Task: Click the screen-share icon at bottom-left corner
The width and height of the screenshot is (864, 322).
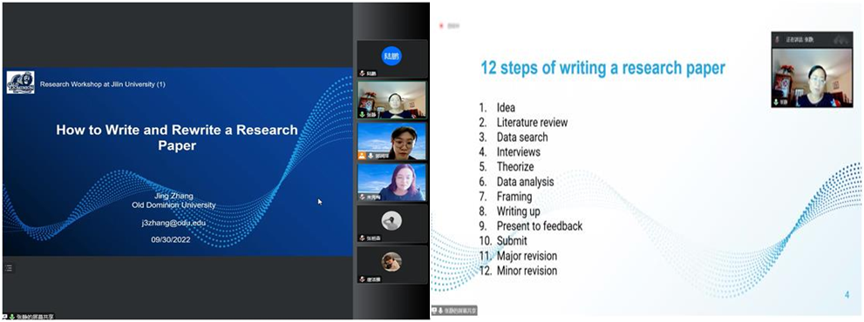Action: [5, 317]
